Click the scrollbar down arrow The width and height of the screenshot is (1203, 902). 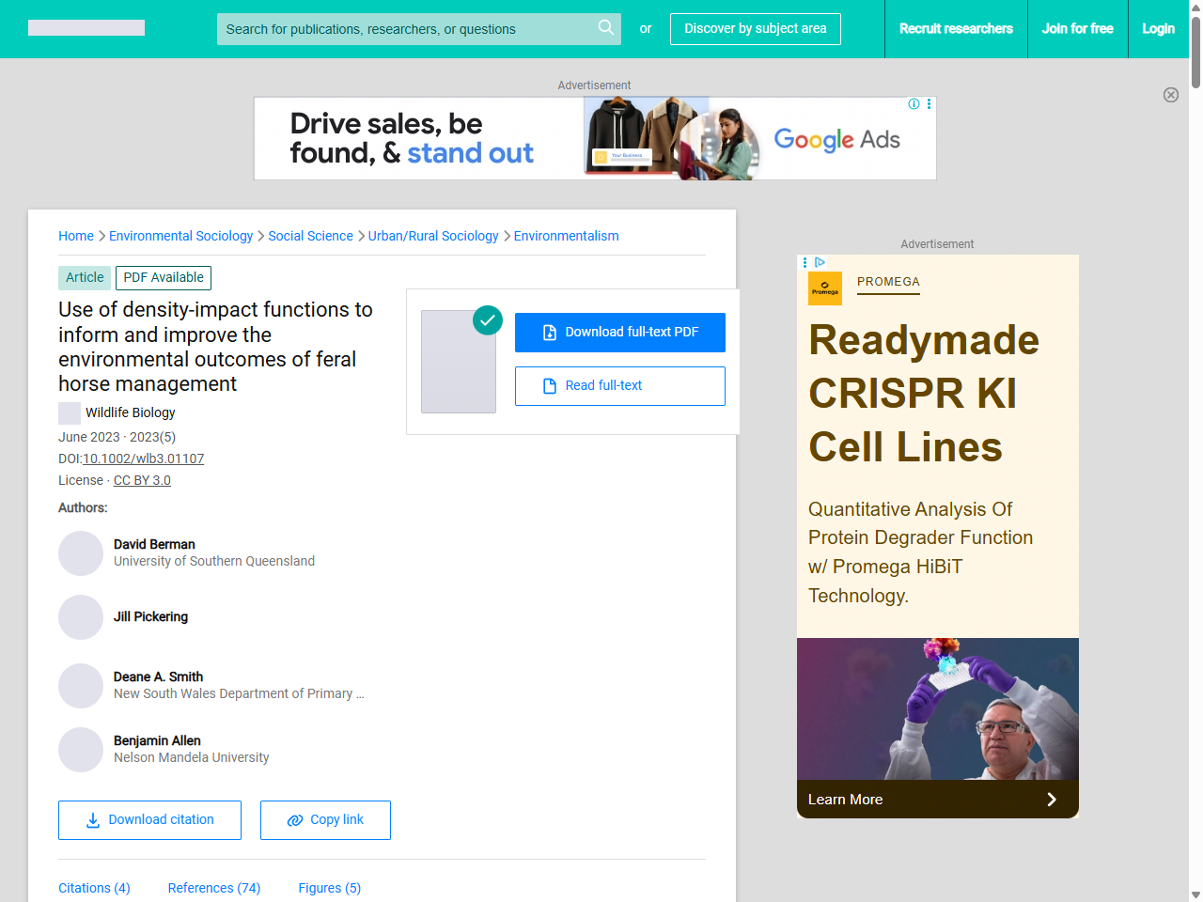click(1195, 894)
